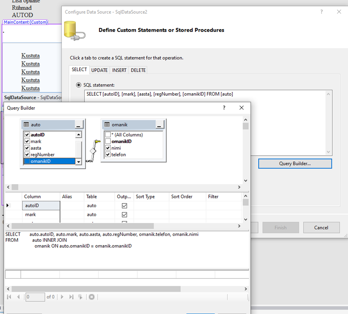The width and height of the screenshot is (348, 314).
Task: Click the record number input field
Action: tap(35, 297)
